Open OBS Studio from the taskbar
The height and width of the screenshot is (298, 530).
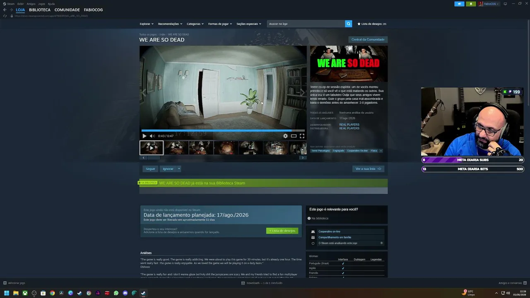tap(34, 293)
